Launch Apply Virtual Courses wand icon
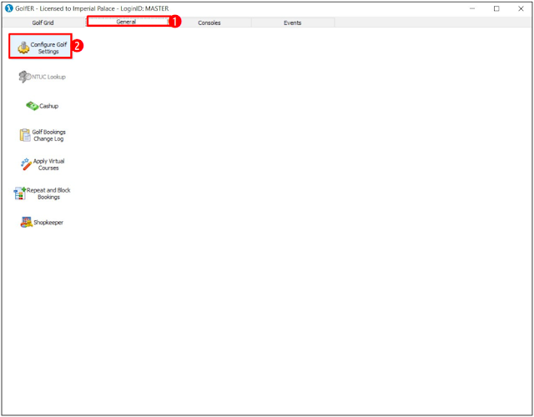Image resolution: width=534 pixels, height=417 pixels. click(x=26, y=164)
